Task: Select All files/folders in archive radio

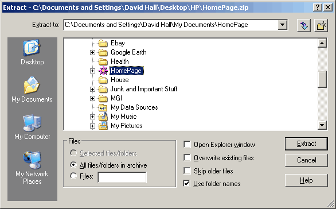Action: tap(73, 165)
